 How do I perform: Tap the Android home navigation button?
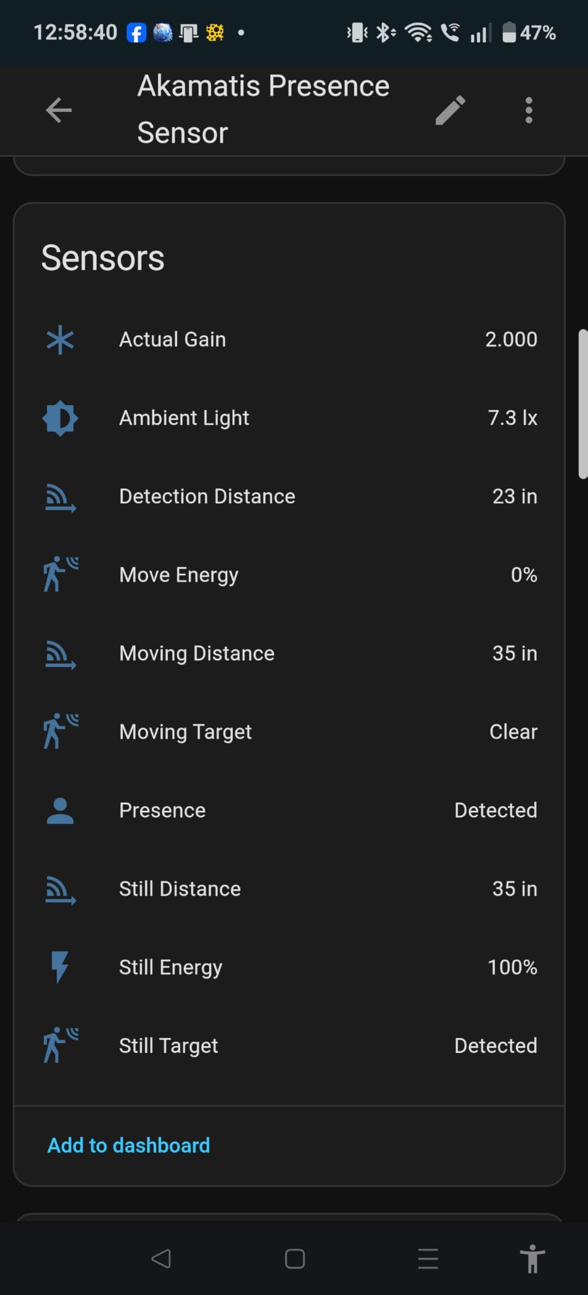(x=295, y=1259)
